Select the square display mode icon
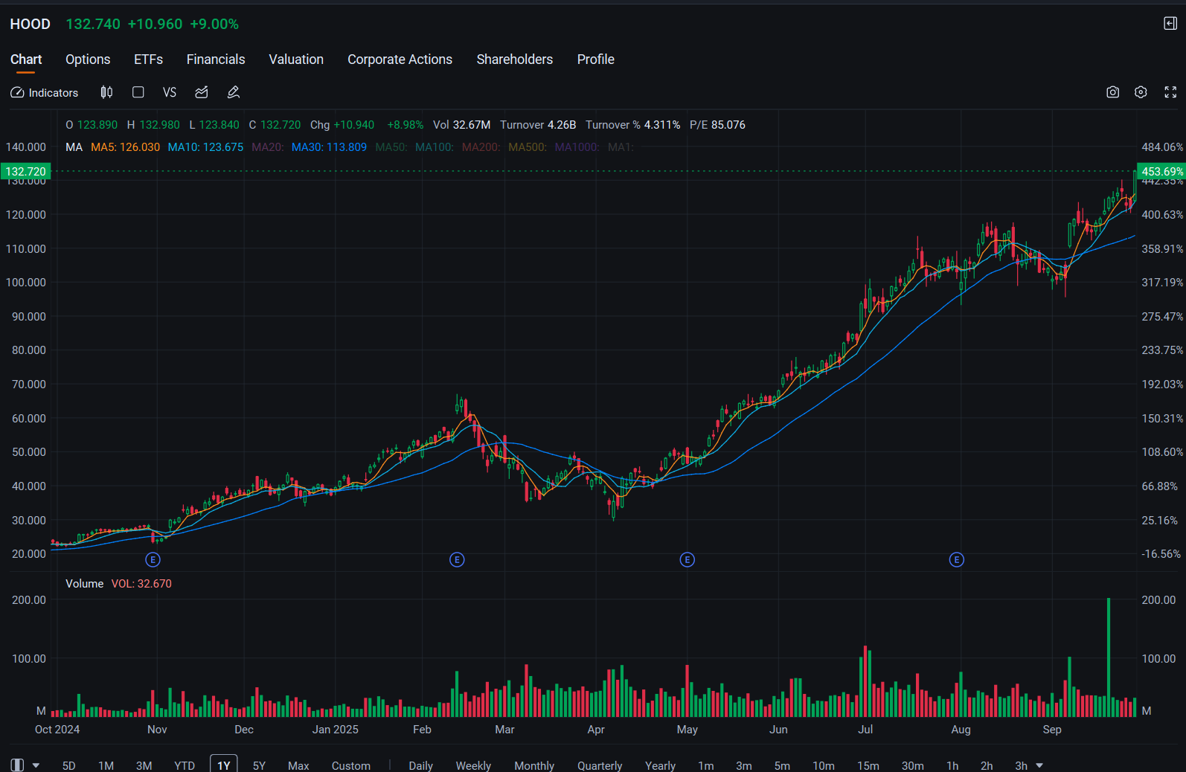1186x772 pixels. 138,92
